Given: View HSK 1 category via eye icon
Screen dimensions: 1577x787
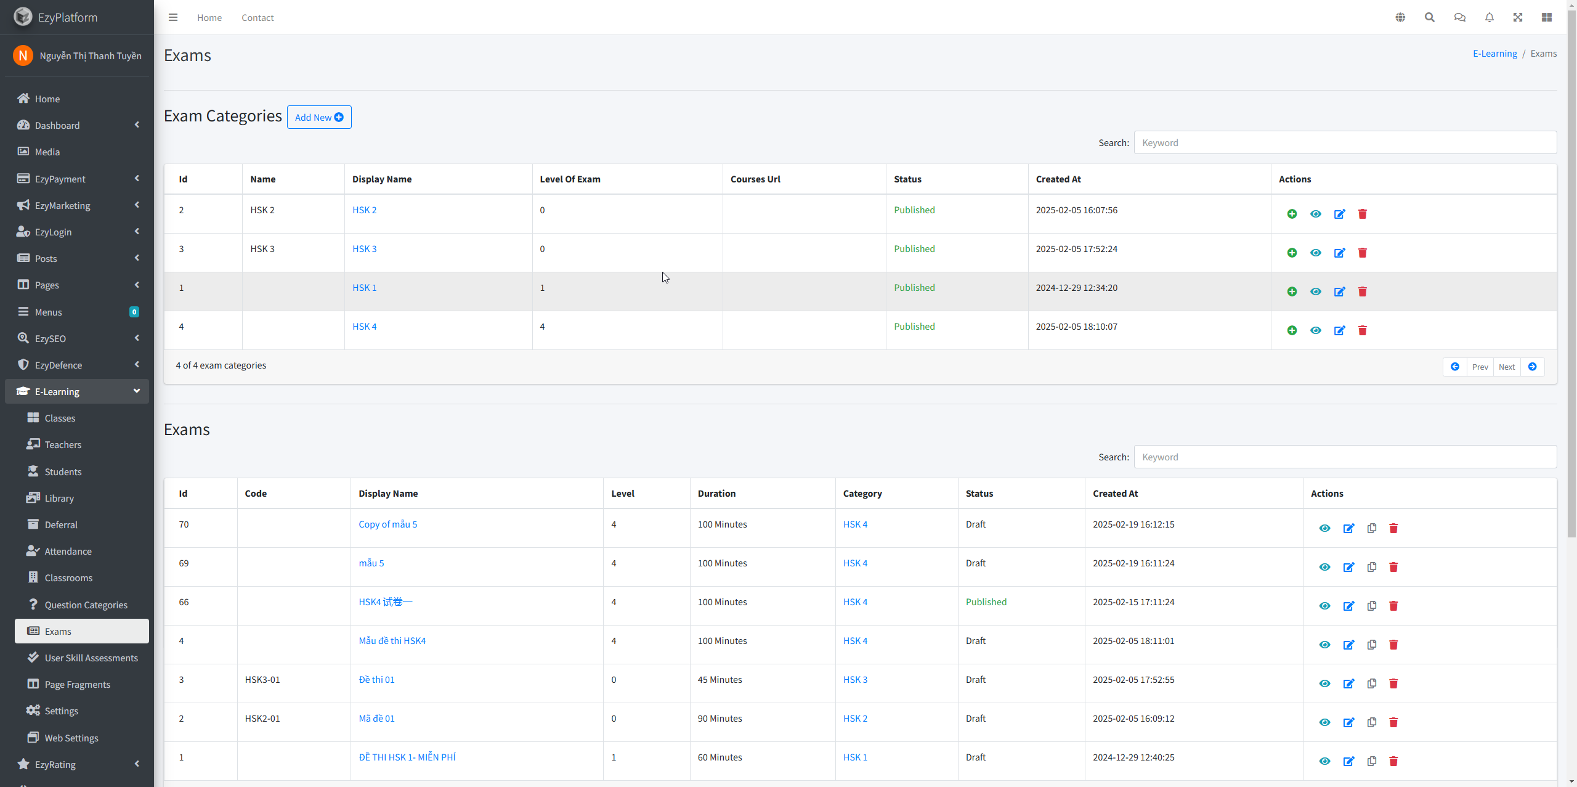Looking at the screenshot, I should pos(1316,292).
